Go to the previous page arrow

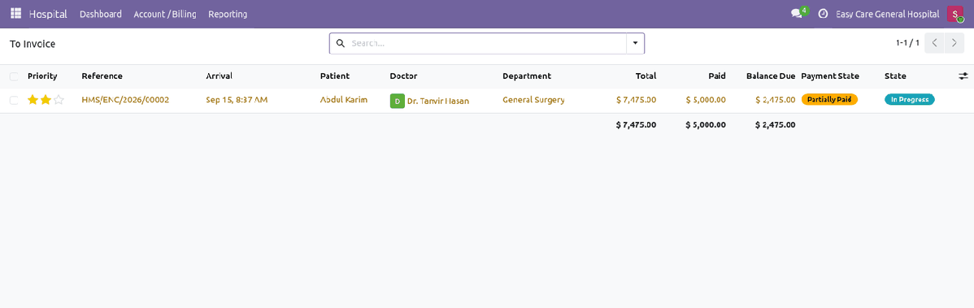click(934, 43)
